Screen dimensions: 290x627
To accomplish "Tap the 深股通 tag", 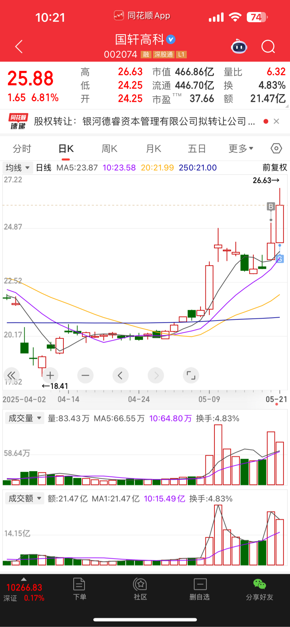I will pyautogui.click(x=164, y=54).
